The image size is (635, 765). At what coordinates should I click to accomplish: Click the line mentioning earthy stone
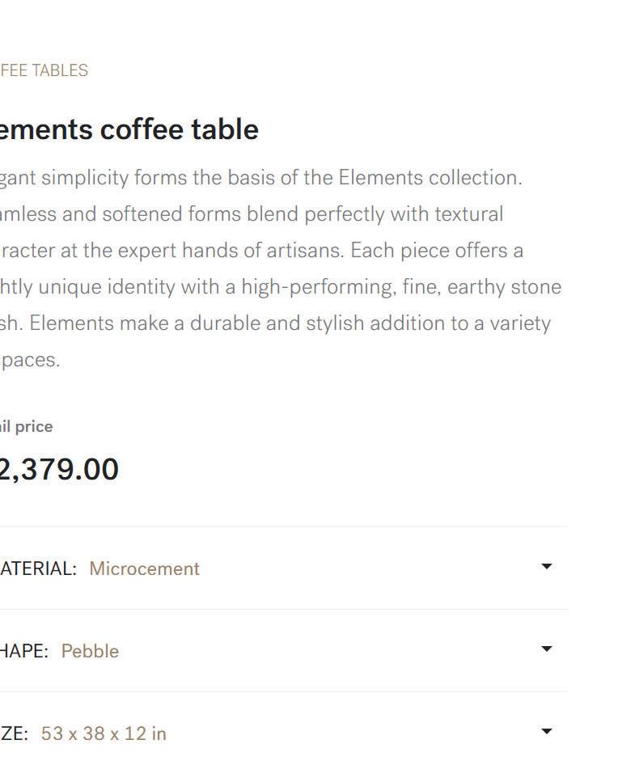click(279, 287)
